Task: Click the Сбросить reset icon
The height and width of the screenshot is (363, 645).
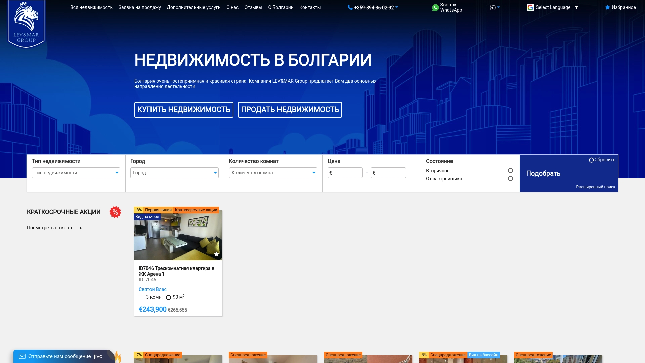Action: tap(592, 160)
